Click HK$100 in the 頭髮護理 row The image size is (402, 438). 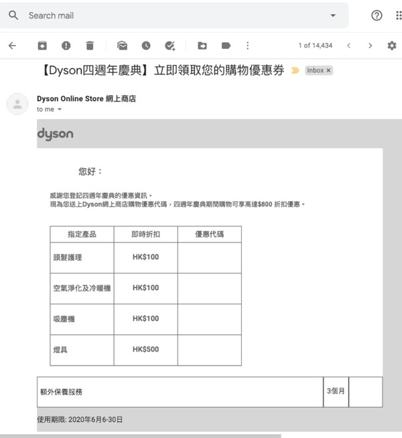point(145,257)
